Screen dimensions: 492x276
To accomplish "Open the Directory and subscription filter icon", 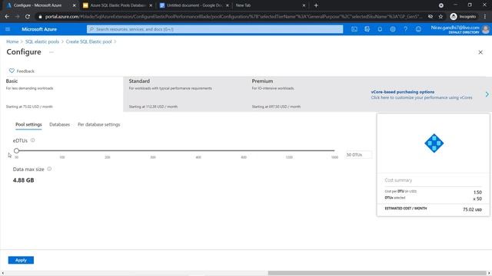I will 367,29.
